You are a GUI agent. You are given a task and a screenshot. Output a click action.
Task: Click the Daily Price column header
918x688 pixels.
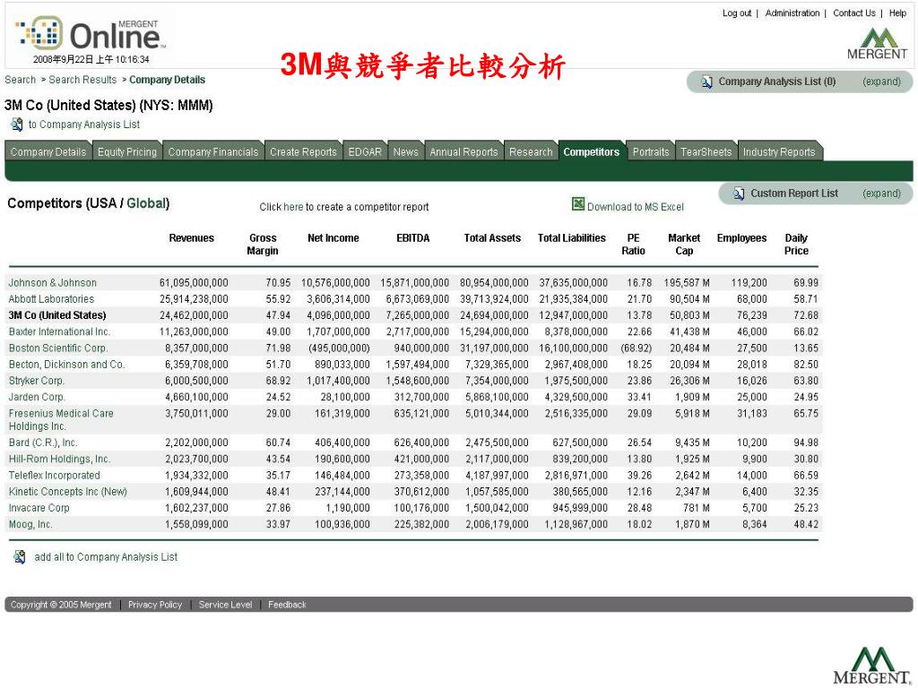point(796,245)
